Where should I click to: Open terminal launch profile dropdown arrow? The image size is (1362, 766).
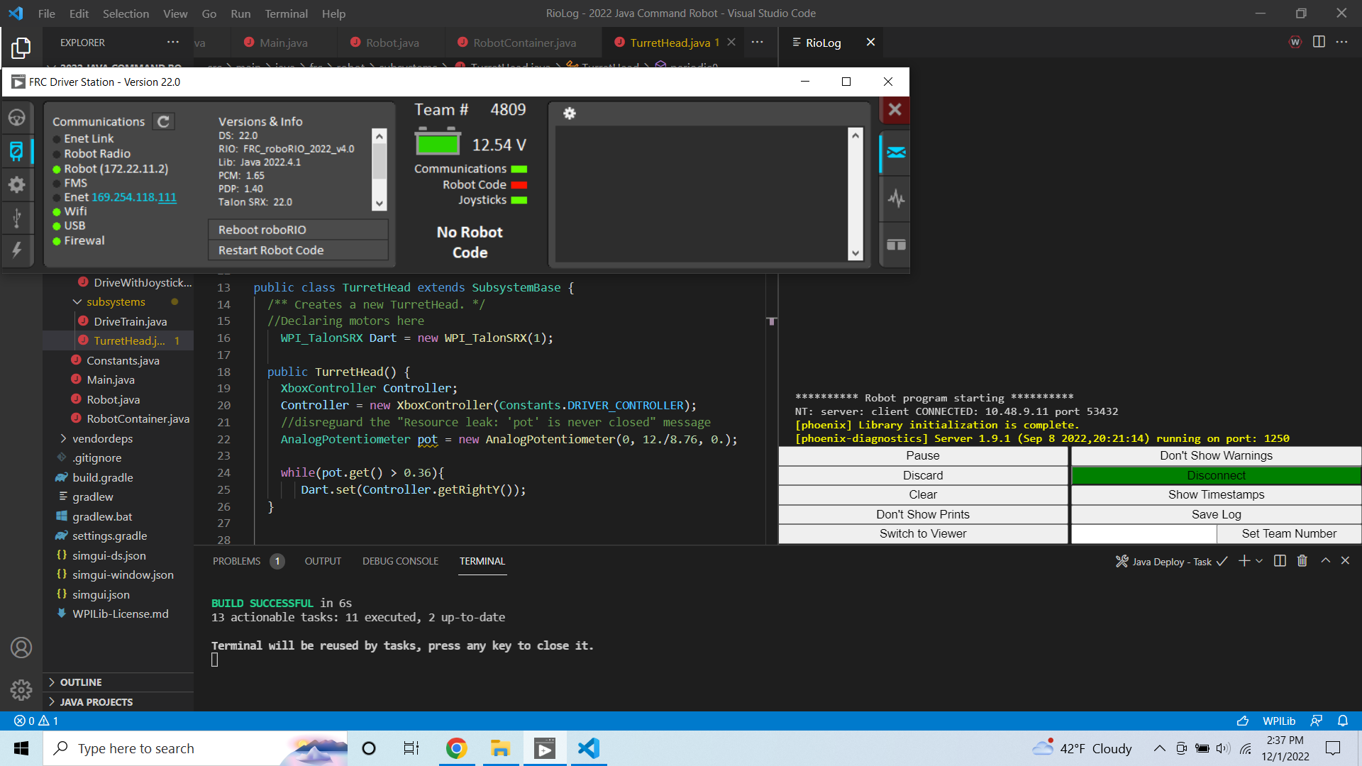[1259, 561]
